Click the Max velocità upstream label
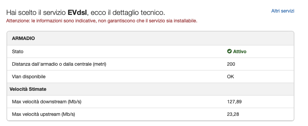Image resolution: width=308 pixels, height=126 pixels. 44,114
